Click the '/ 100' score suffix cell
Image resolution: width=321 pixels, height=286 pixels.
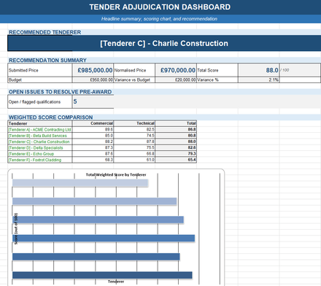[x=300, y=70]
